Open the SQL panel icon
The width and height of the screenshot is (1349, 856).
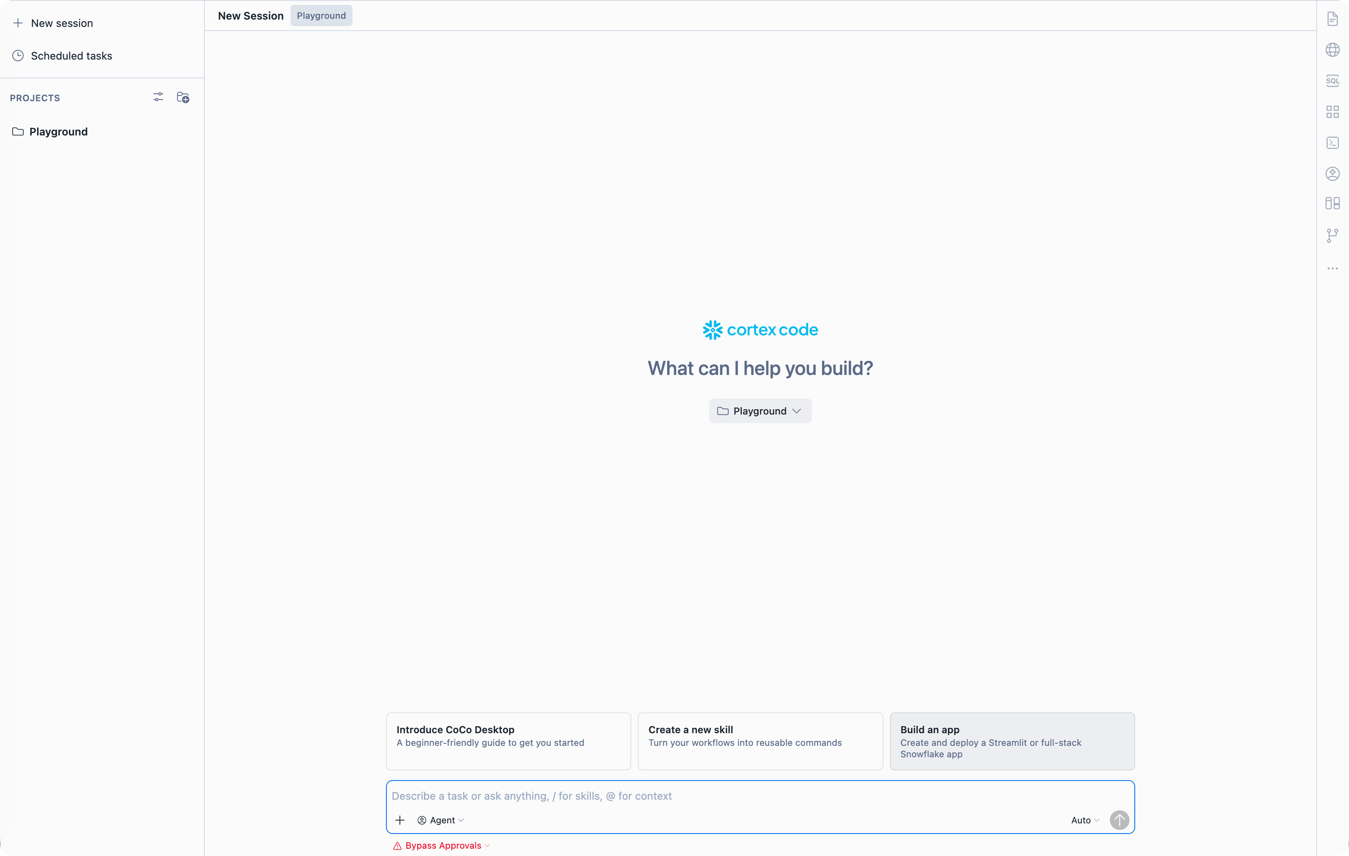[x=1333, y=81]
